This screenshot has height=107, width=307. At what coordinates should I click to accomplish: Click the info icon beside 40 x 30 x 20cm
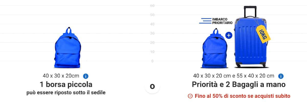tap(86, 76)
